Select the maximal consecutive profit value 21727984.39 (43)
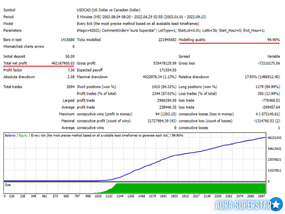The height and width of the screenshot is (214, 285). coord(162,121)
